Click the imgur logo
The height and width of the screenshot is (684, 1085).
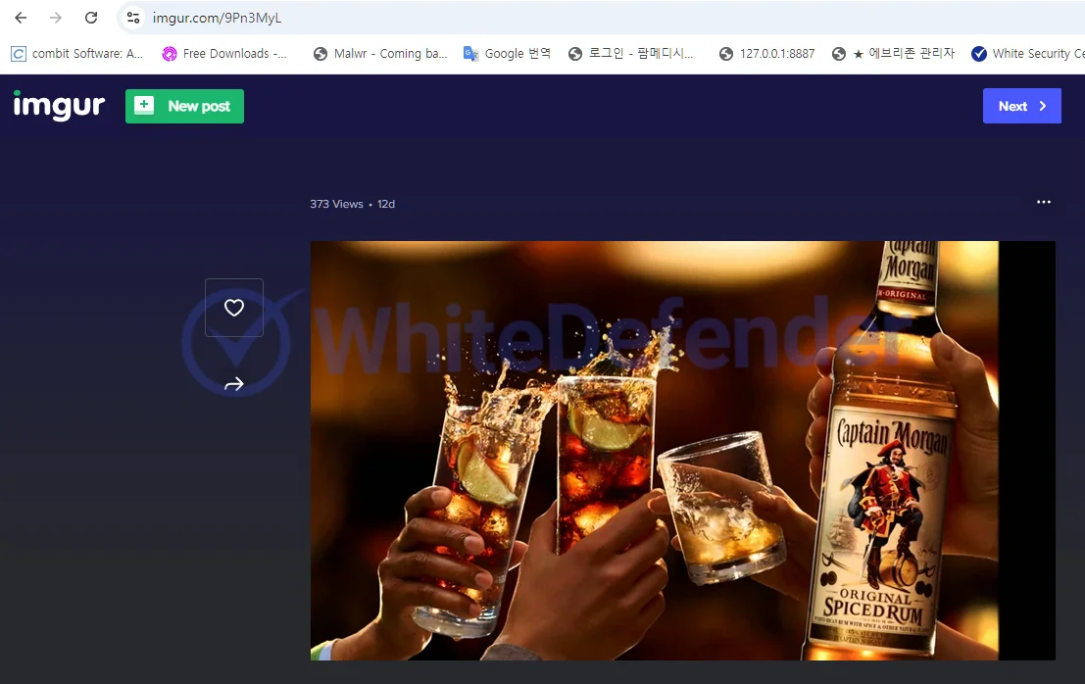pos(59,106)
